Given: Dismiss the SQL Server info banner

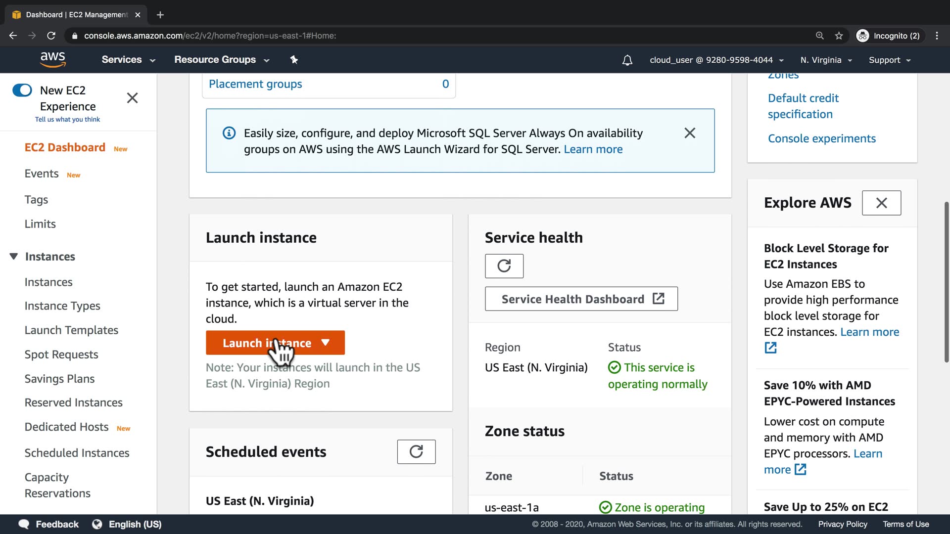Looking at the screenshot, I should click(x=689, y=133).
